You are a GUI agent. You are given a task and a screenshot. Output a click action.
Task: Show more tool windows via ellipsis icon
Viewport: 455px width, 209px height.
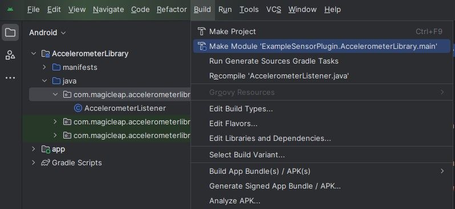(x=10, y=78)
